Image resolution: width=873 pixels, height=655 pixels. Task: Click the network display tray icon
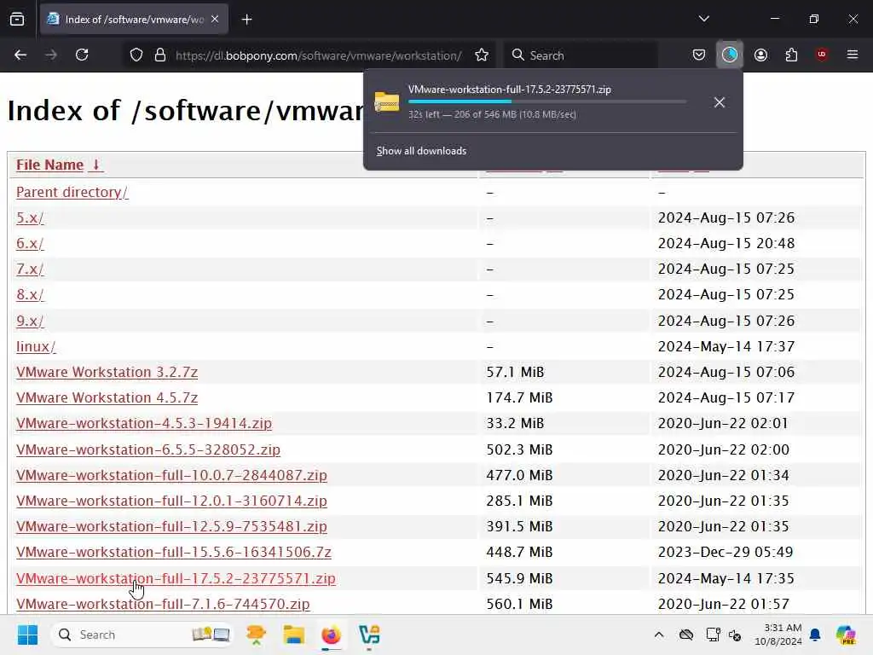coord(713,635)
